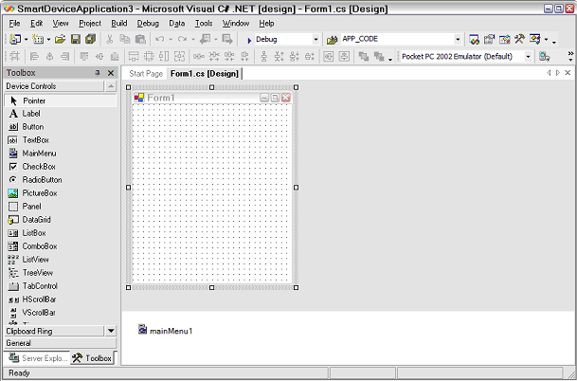Select the TextBox control in Toolbox
Viewport: 577px width, 381px height.
(x=61, y=140)
